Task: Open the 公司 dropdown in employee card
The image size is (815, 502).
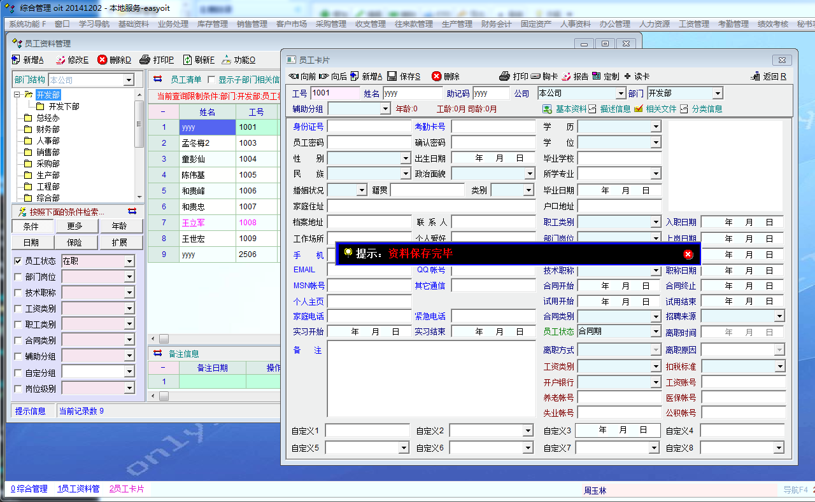Action: point(621,94)
